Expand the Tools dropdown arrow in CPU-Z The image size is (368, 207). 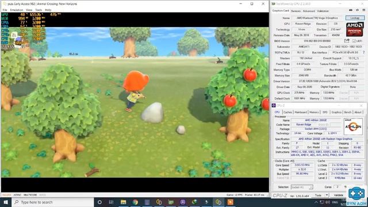click(327, 195)
